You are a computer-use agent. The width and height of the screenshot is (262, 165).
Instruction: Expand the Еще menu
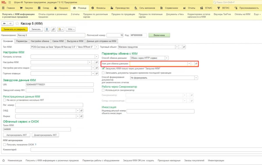tap(257, 14)
